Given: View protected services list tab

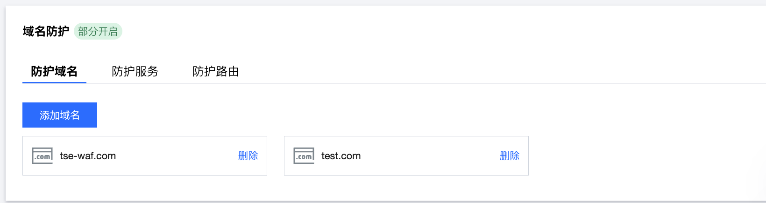Looking at the screenshot, I should pos(135,71).
